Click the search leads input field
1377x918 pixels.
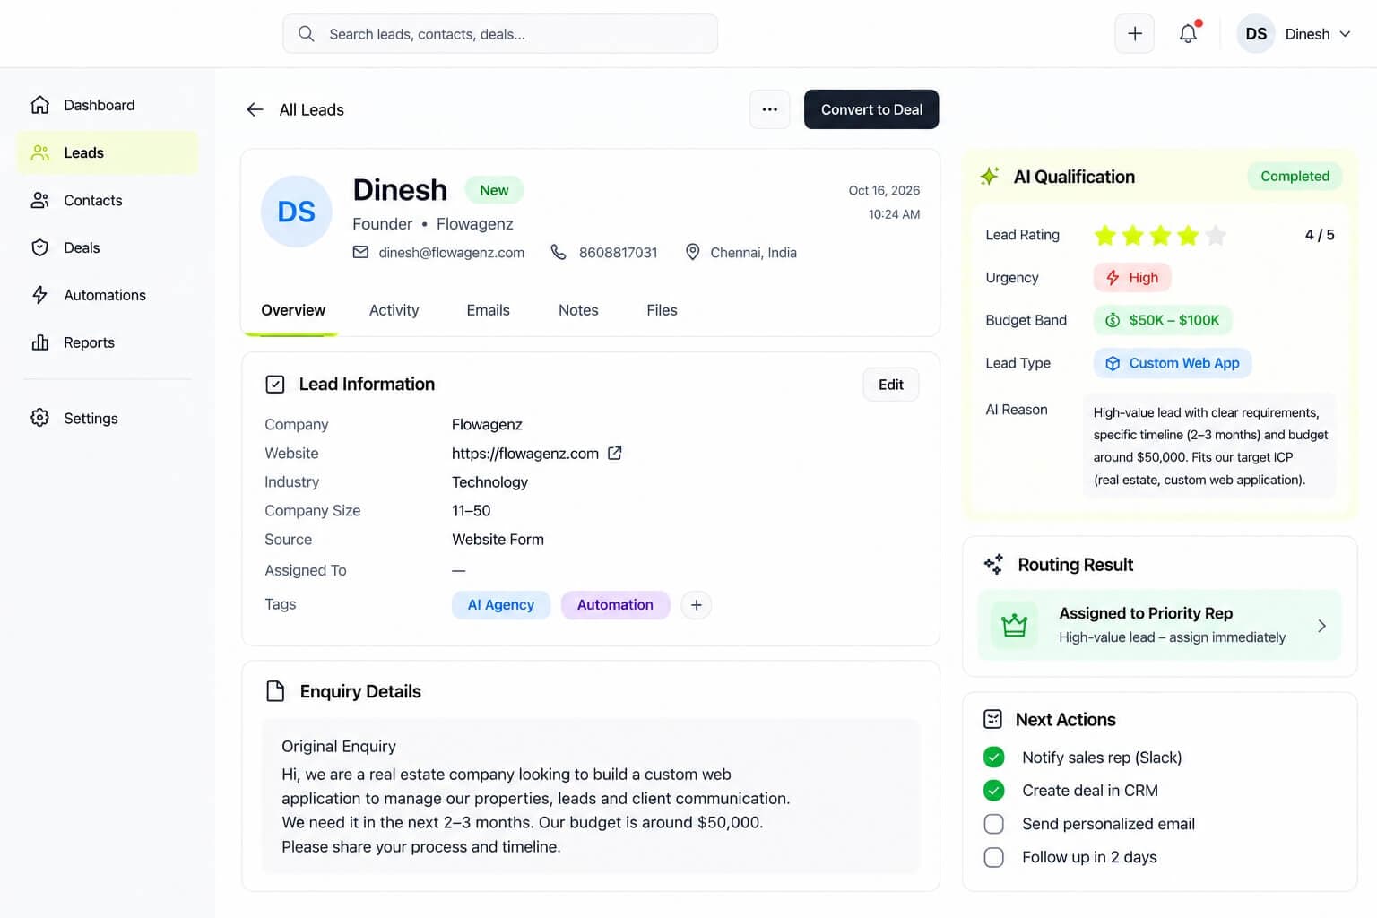coord(500,34)
